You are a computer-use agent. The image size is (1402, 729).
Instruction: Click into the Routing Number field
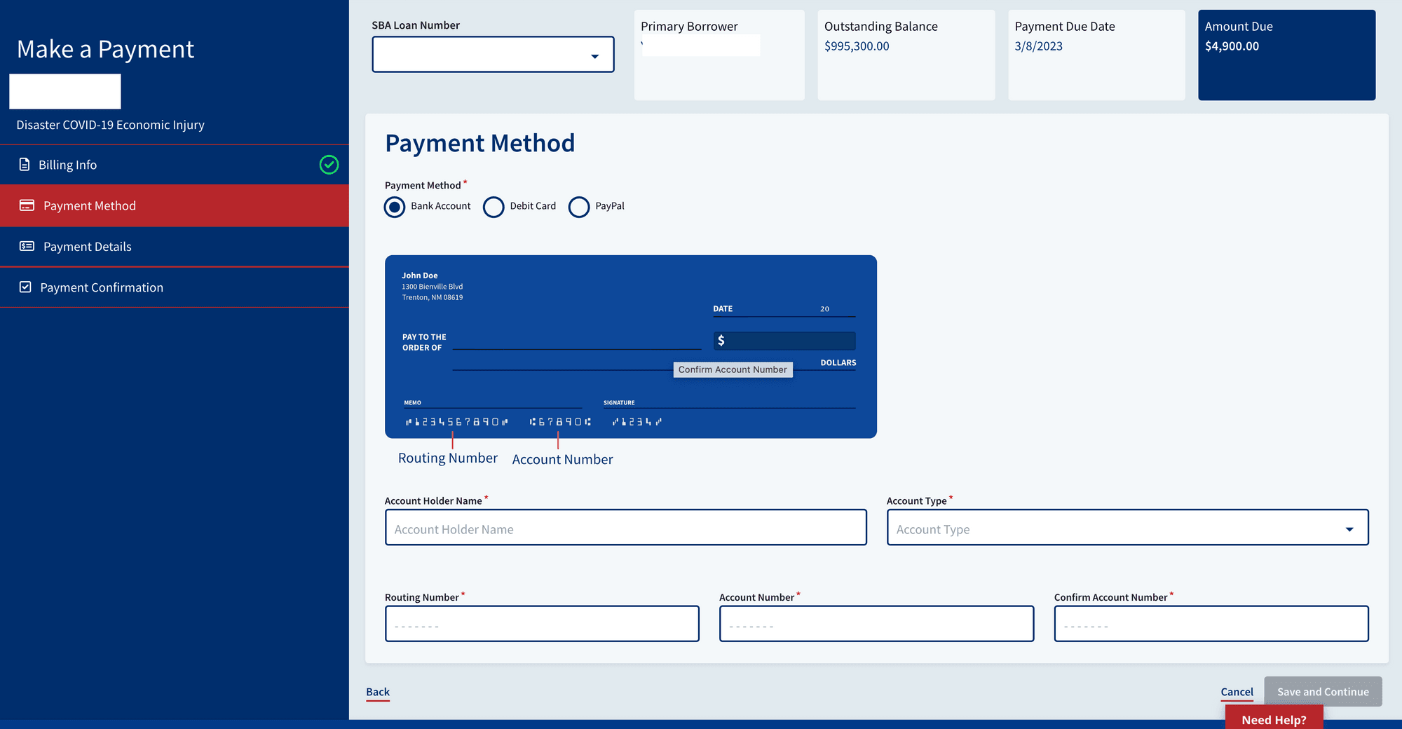tap(542, 624)
